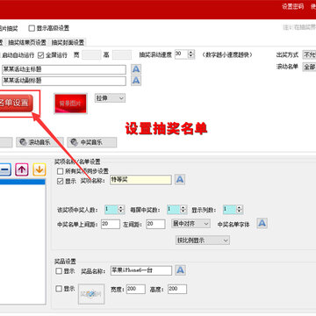Toggle 显示 checkbox next to 奖品名称

coord(59,271)
